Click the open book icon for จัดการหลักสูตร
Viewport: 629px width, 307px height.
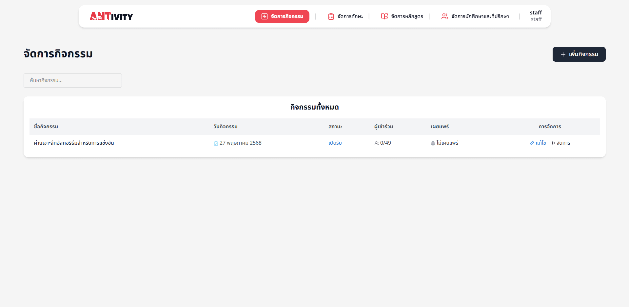pyautogui.click(x=384, y=16)
